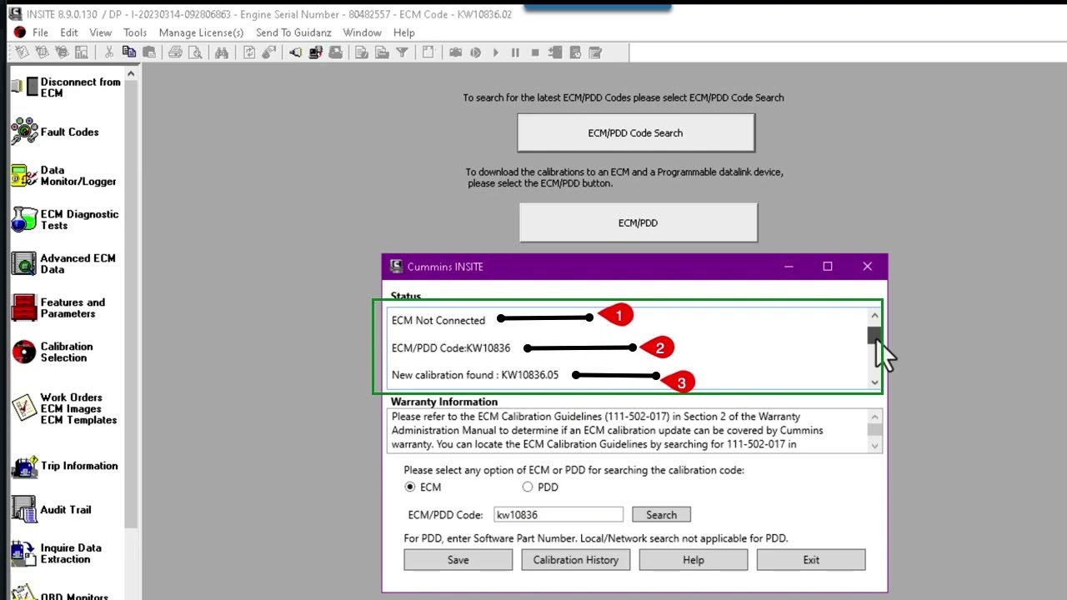
Task: Click the Copy toolbar icon
Action: pos(128,52)
